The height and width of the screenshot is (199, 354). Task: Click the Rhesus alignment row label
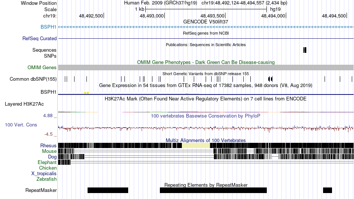pyautogui.click(x=48, y=145)
